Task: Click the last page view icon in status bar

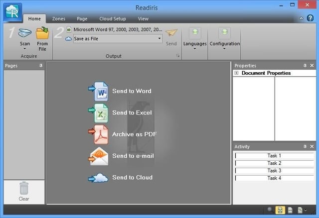Action: coord(300,210)
